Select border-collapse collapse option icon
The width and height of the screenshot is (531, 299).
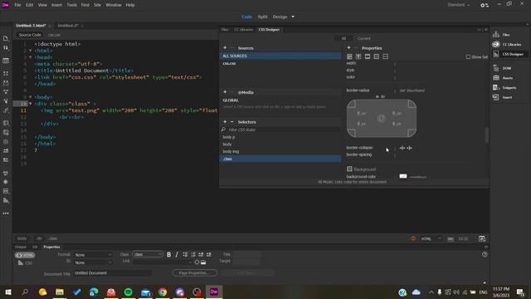tap(402, 148)
